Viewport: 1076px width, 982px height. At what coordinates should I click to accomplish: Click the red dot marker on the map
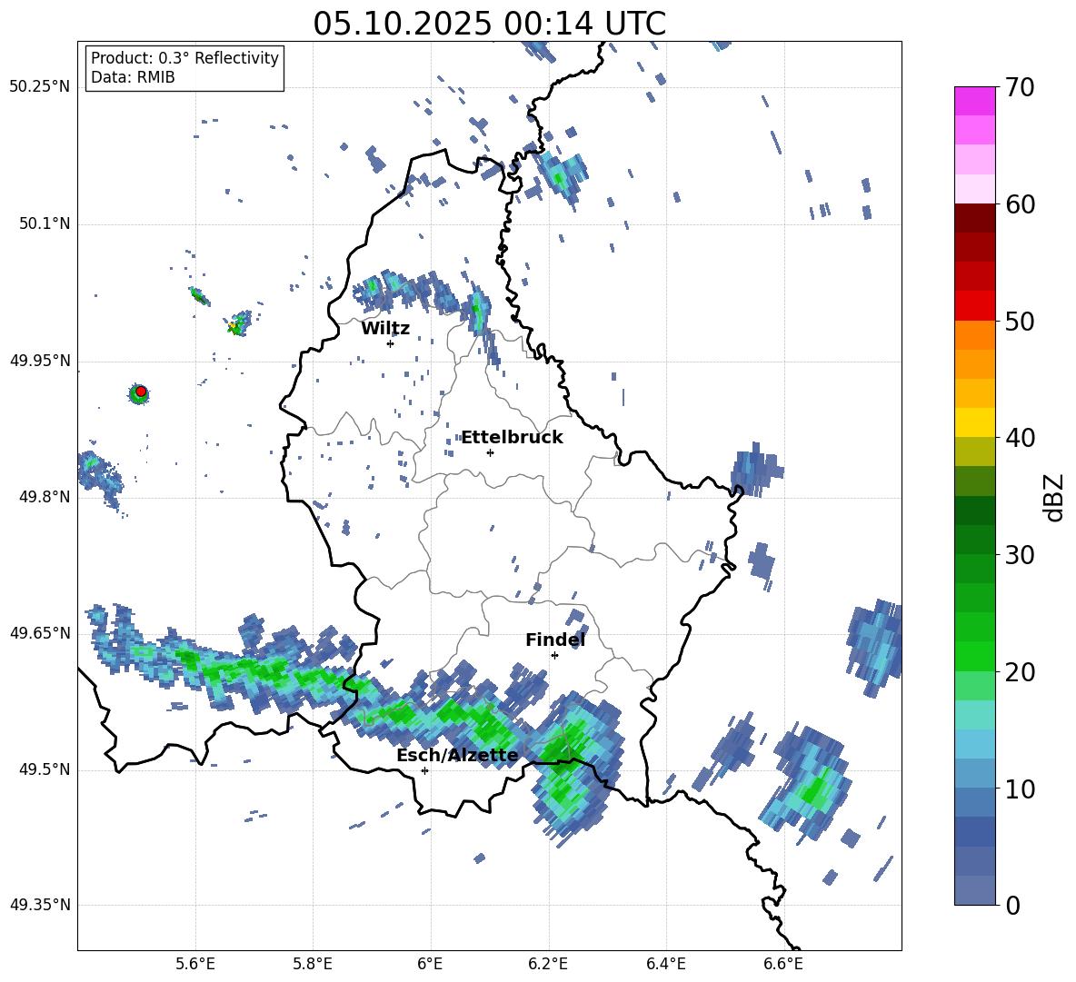click(x=140, y=392)
